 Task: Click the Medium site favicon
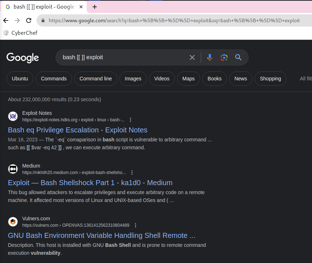click(13, 169)
